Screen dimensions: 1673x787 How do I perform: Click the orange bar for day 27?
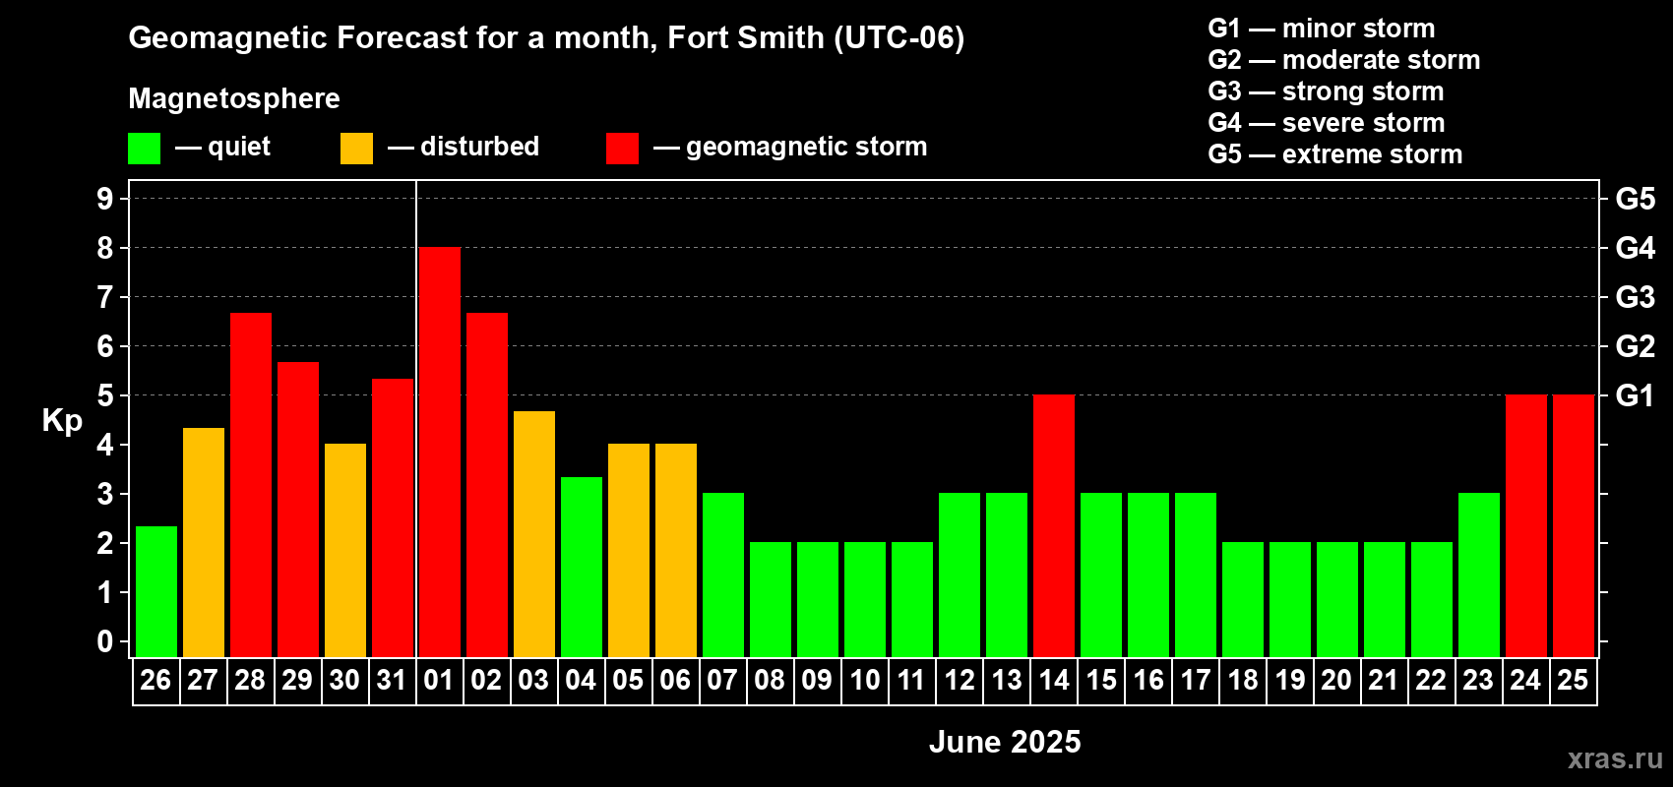pos(204,542)
